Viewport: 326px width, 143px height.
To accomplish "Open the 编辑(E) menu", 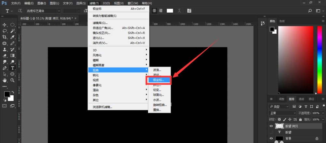I will tap(29, 3).
